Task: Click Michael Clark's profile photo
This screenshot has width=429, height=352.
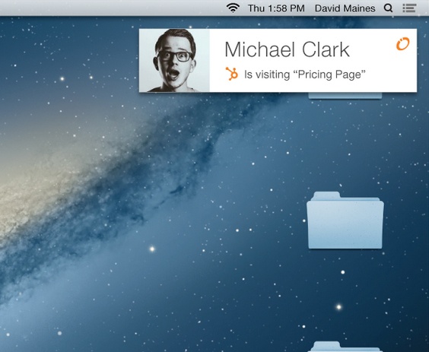Action: (x=174, y=61)
